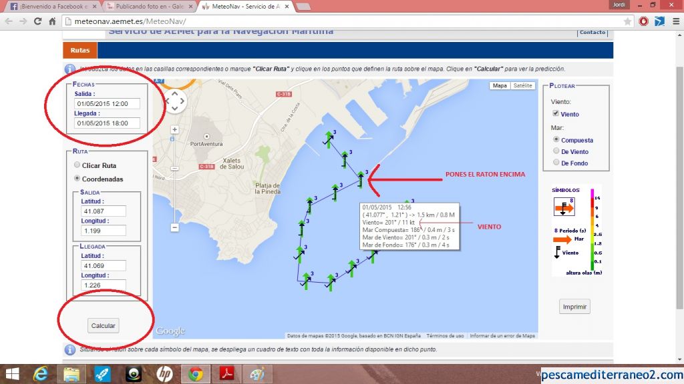Zoom out on the map with minus
The height and width of the screenshot is (384, 684).
tap(174, 227)
